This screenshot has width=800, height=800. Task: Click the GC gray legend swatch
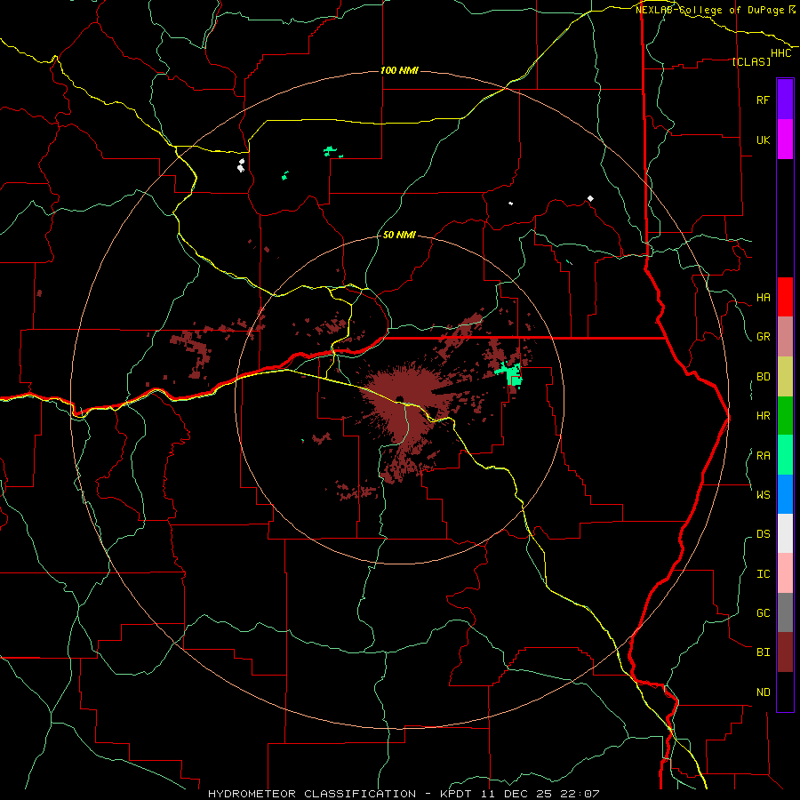785,612
